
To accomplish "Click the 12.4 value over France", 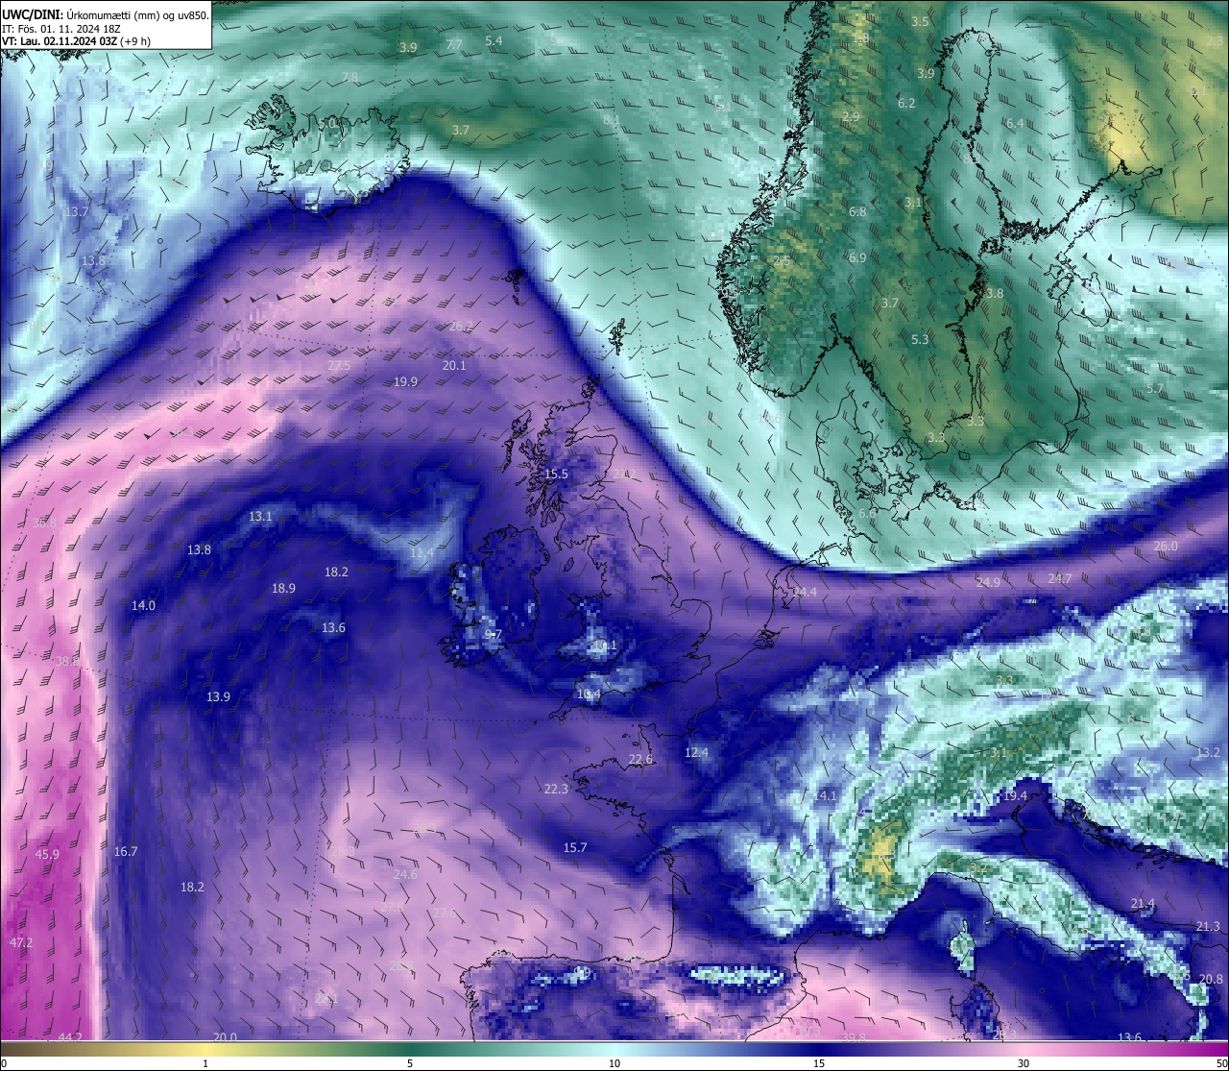I will [x=696, y=752].
